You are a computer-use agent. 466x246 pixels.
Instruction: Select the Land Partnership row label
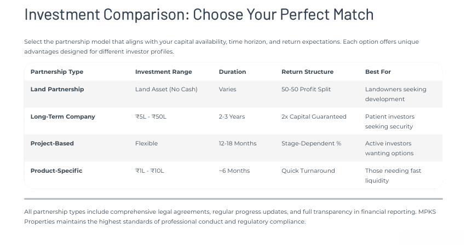57,89
